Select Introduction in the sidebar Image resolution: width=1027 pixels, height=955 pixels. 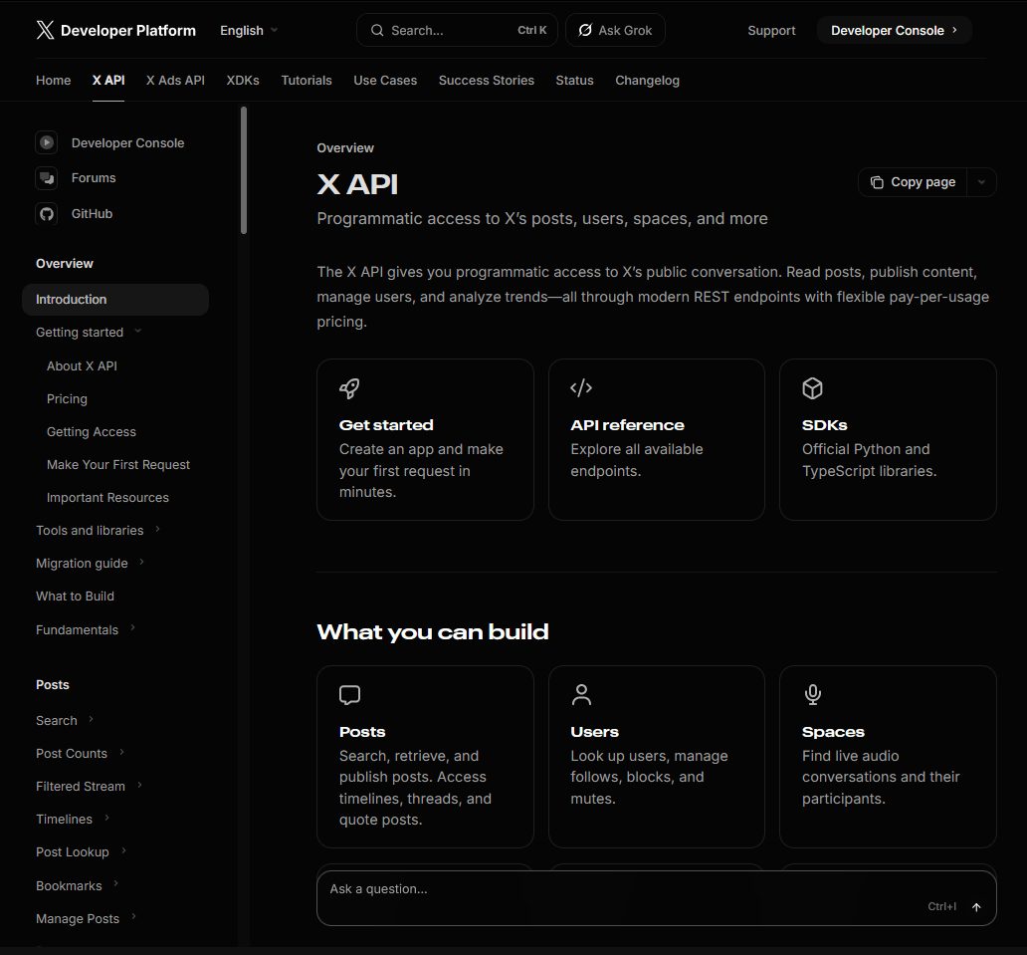click(115, 300)
